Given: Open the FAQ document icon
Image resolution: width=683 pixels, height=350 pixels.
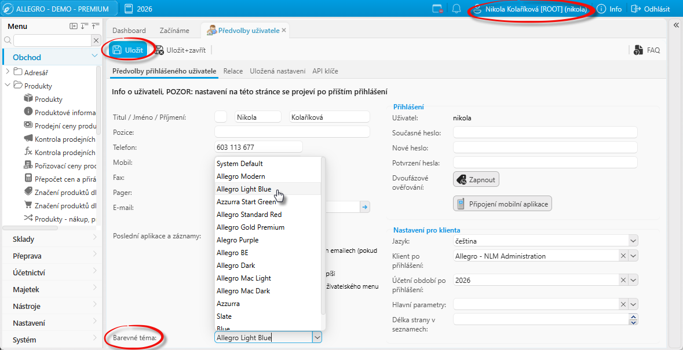Looking at the screenshot, I should pos(638,50).
